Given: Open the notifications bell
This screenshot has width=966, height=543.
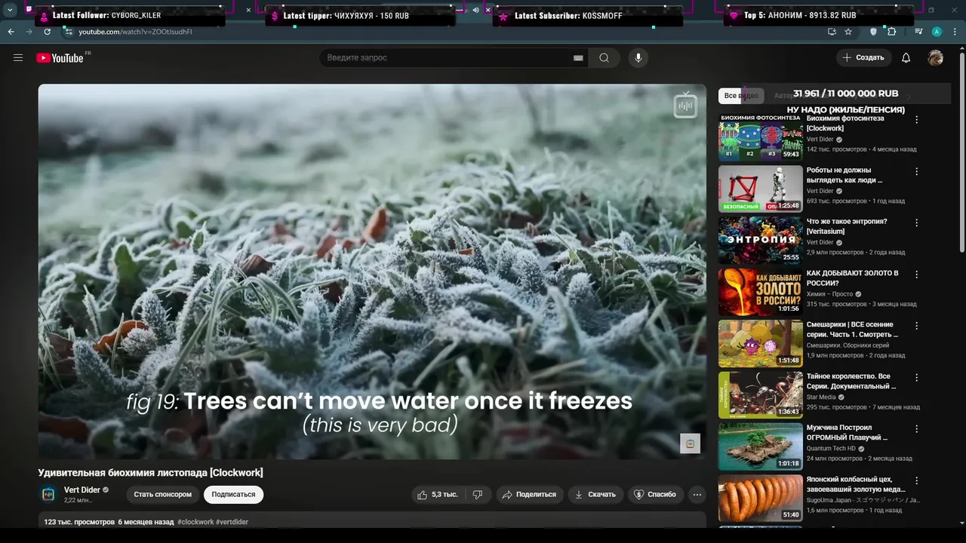Looking at the screenshot, I should coord(906,58).
